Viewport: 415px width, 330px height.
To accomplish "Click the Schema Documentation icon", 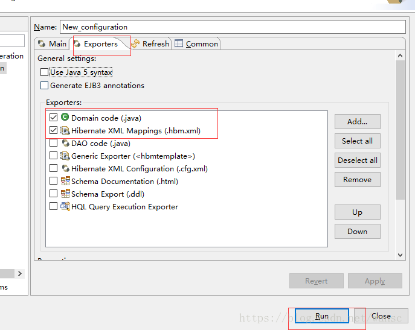I will coord(65,181).
